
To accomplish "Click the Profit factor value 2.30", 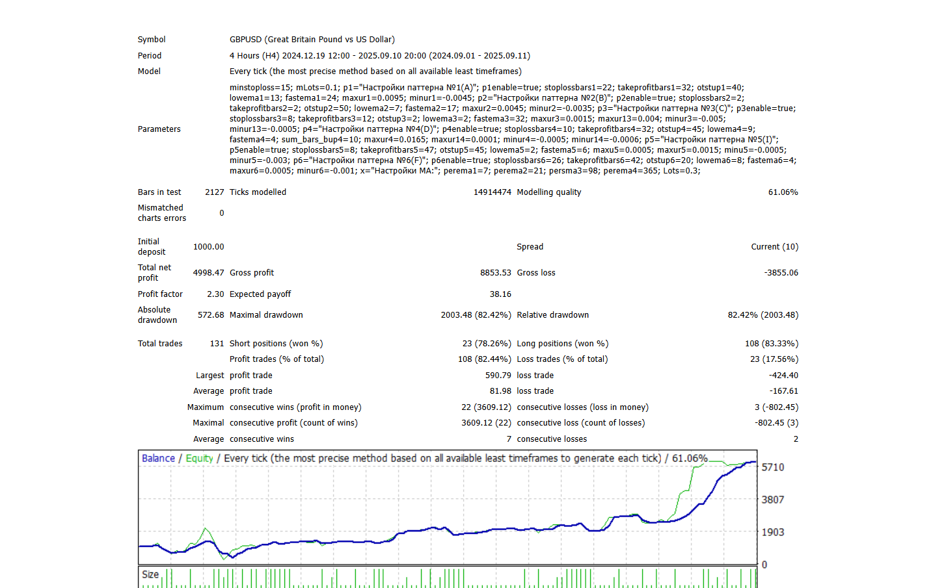I will point(215,294).
